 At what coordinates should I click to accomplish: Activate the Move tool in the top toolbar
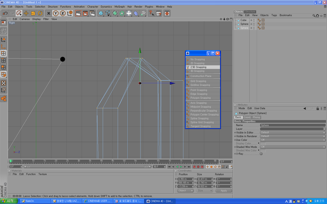26,13
